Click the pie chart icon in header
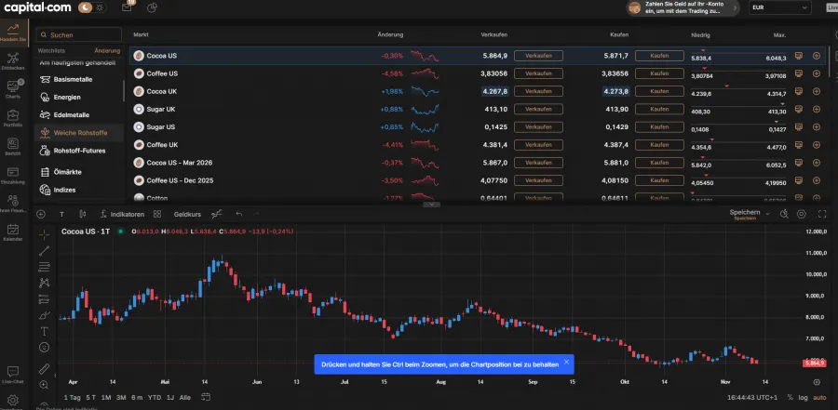The height and width of the screenshot is (410, 838). tap(152, 7)
